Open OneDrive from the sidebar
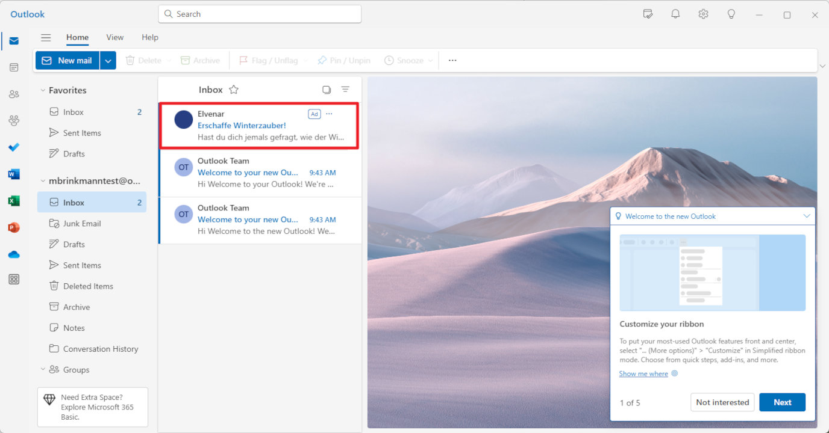The width and height of the screenshot is (829, 433). [x=13, y=254]
